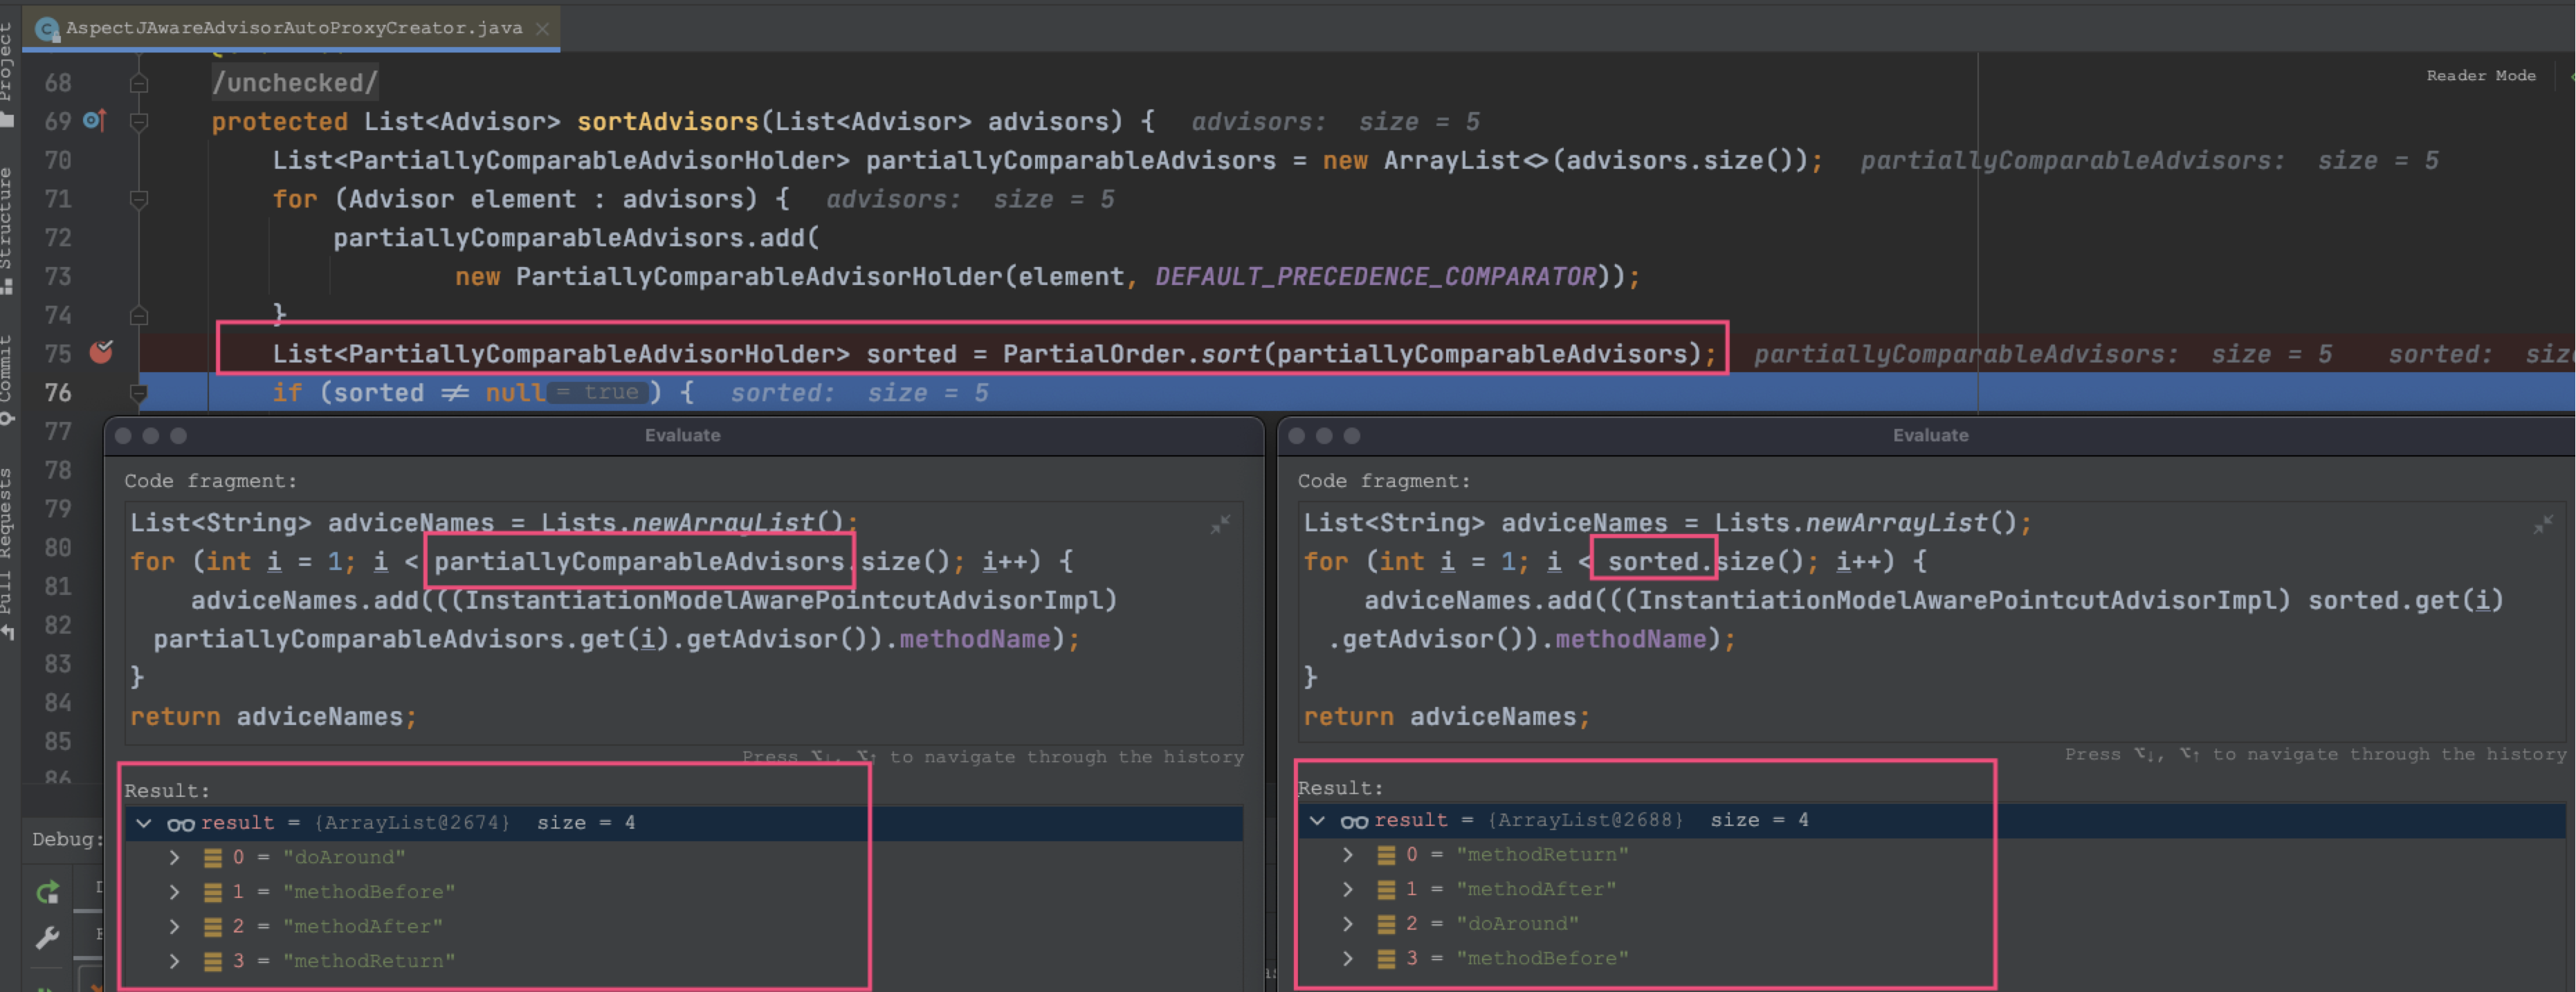The width and height of the screenshot is (2576, 992).
Task: Click the watch glasses icon beside ArrayList@2688
Action: point(1353,821)
